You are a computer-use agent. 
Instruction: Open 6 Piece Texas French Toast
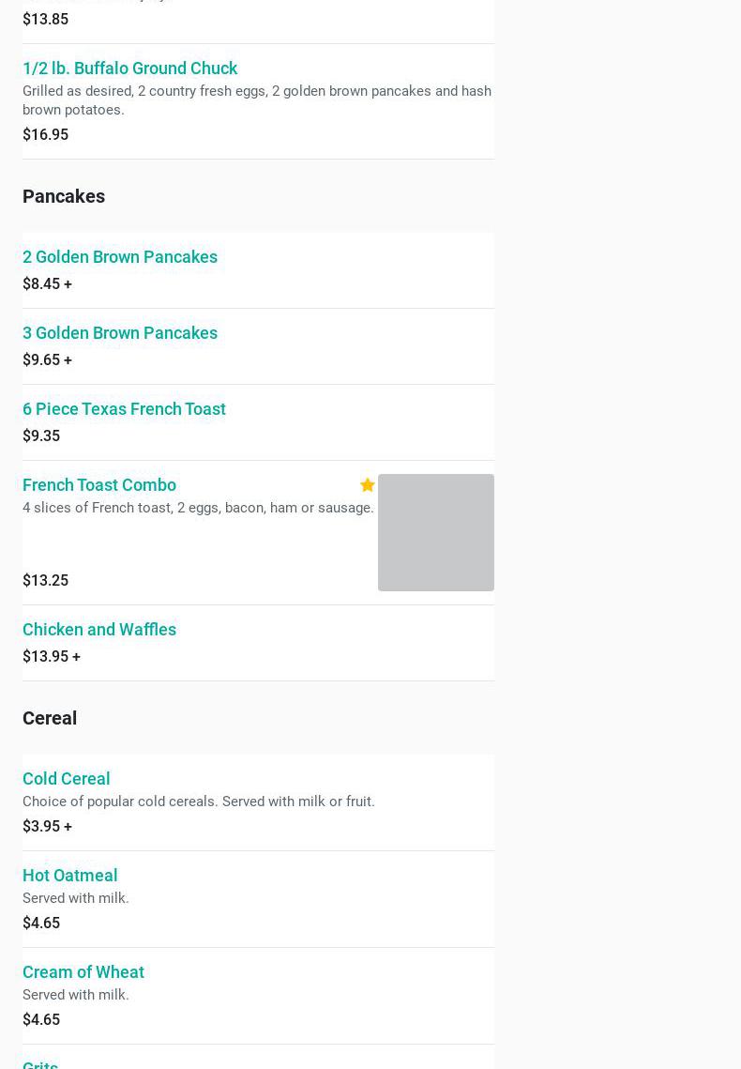point(124,409)
